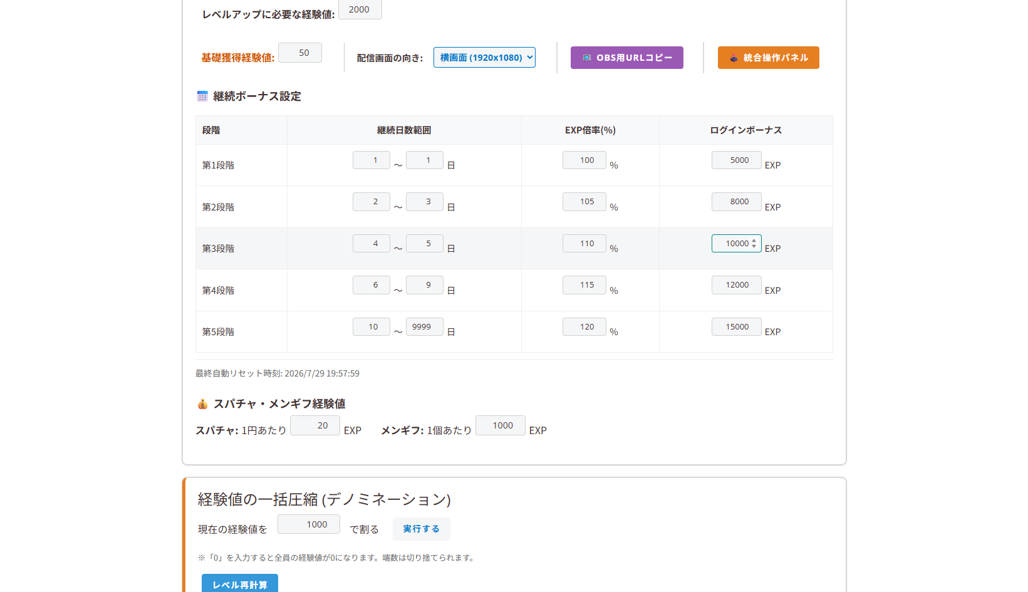This screenshot has height=592, width=1028.
Task: Edit 第2段階 login bonus field showing 8000
Action: [x=737, y=201]
